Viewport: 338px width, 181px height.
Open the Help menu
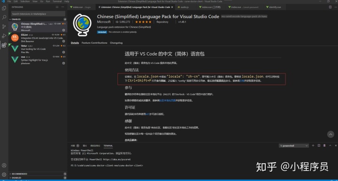[67, 1]
